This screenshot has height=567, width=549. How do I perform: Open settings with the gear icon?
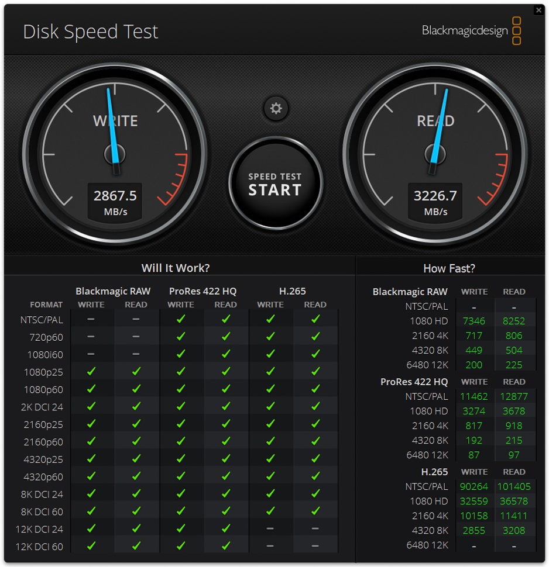tap(276, 109)
